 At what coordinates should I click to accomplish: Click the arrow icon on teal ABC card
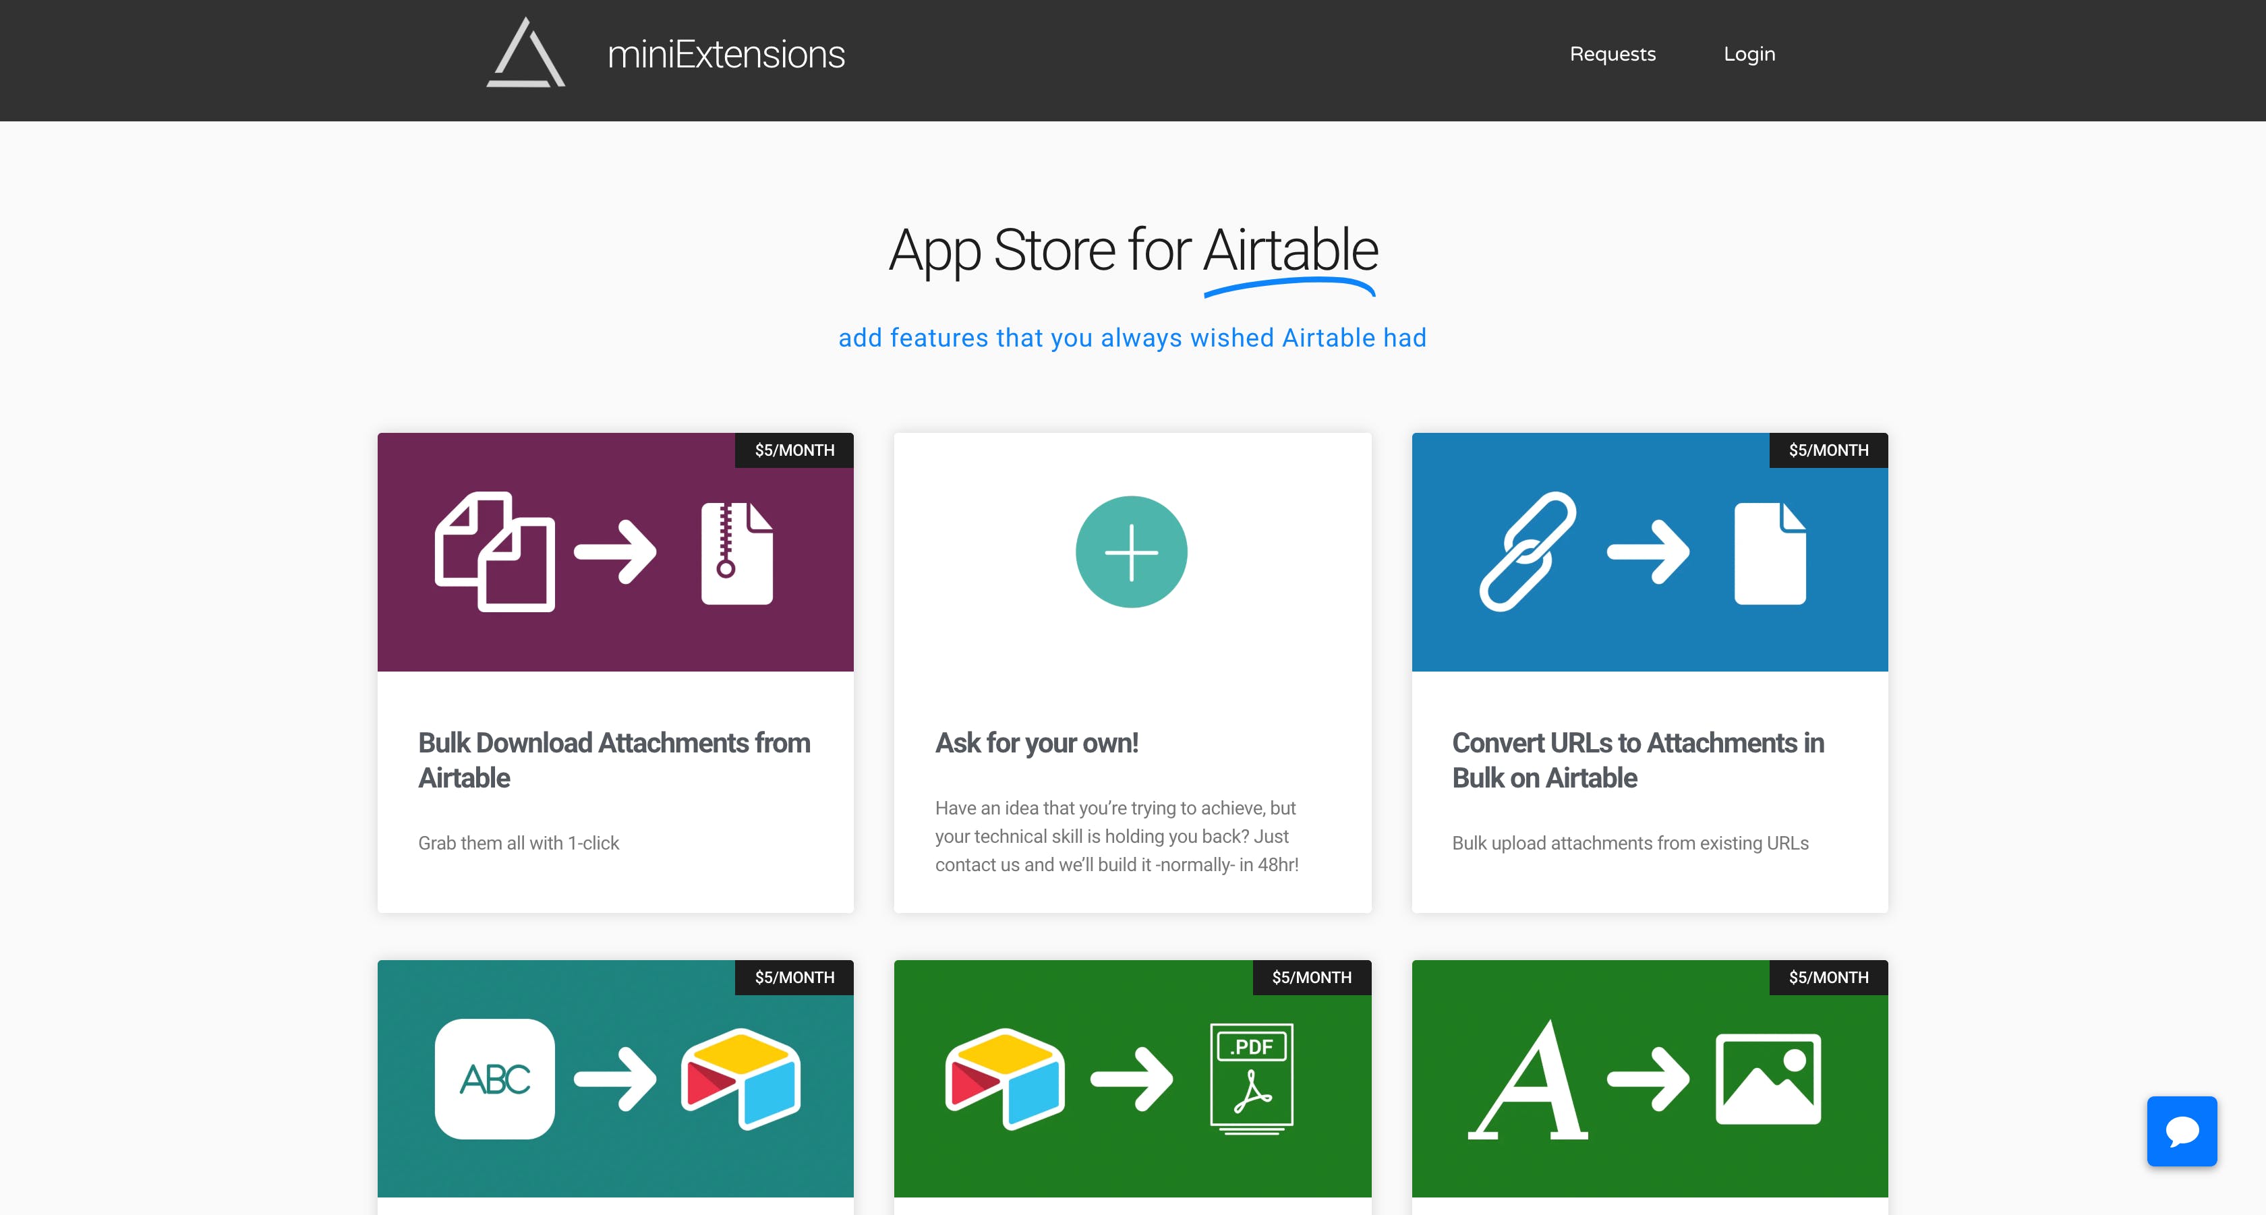point(615,1079)
